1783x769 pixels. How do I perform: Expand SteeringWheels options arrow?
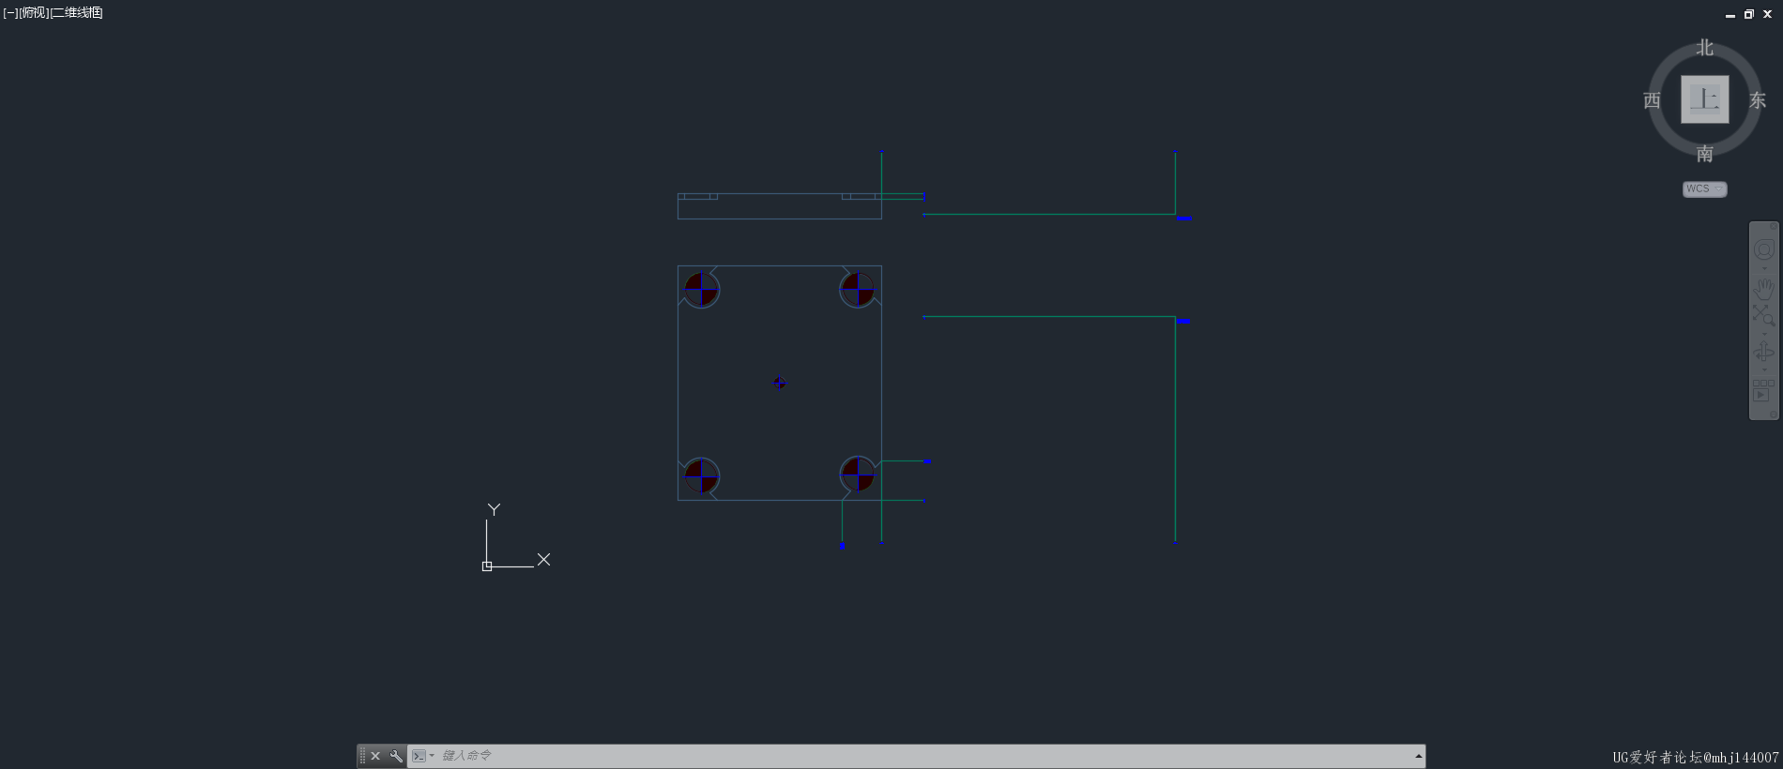pyautogui.click(x=1763, y=268)
